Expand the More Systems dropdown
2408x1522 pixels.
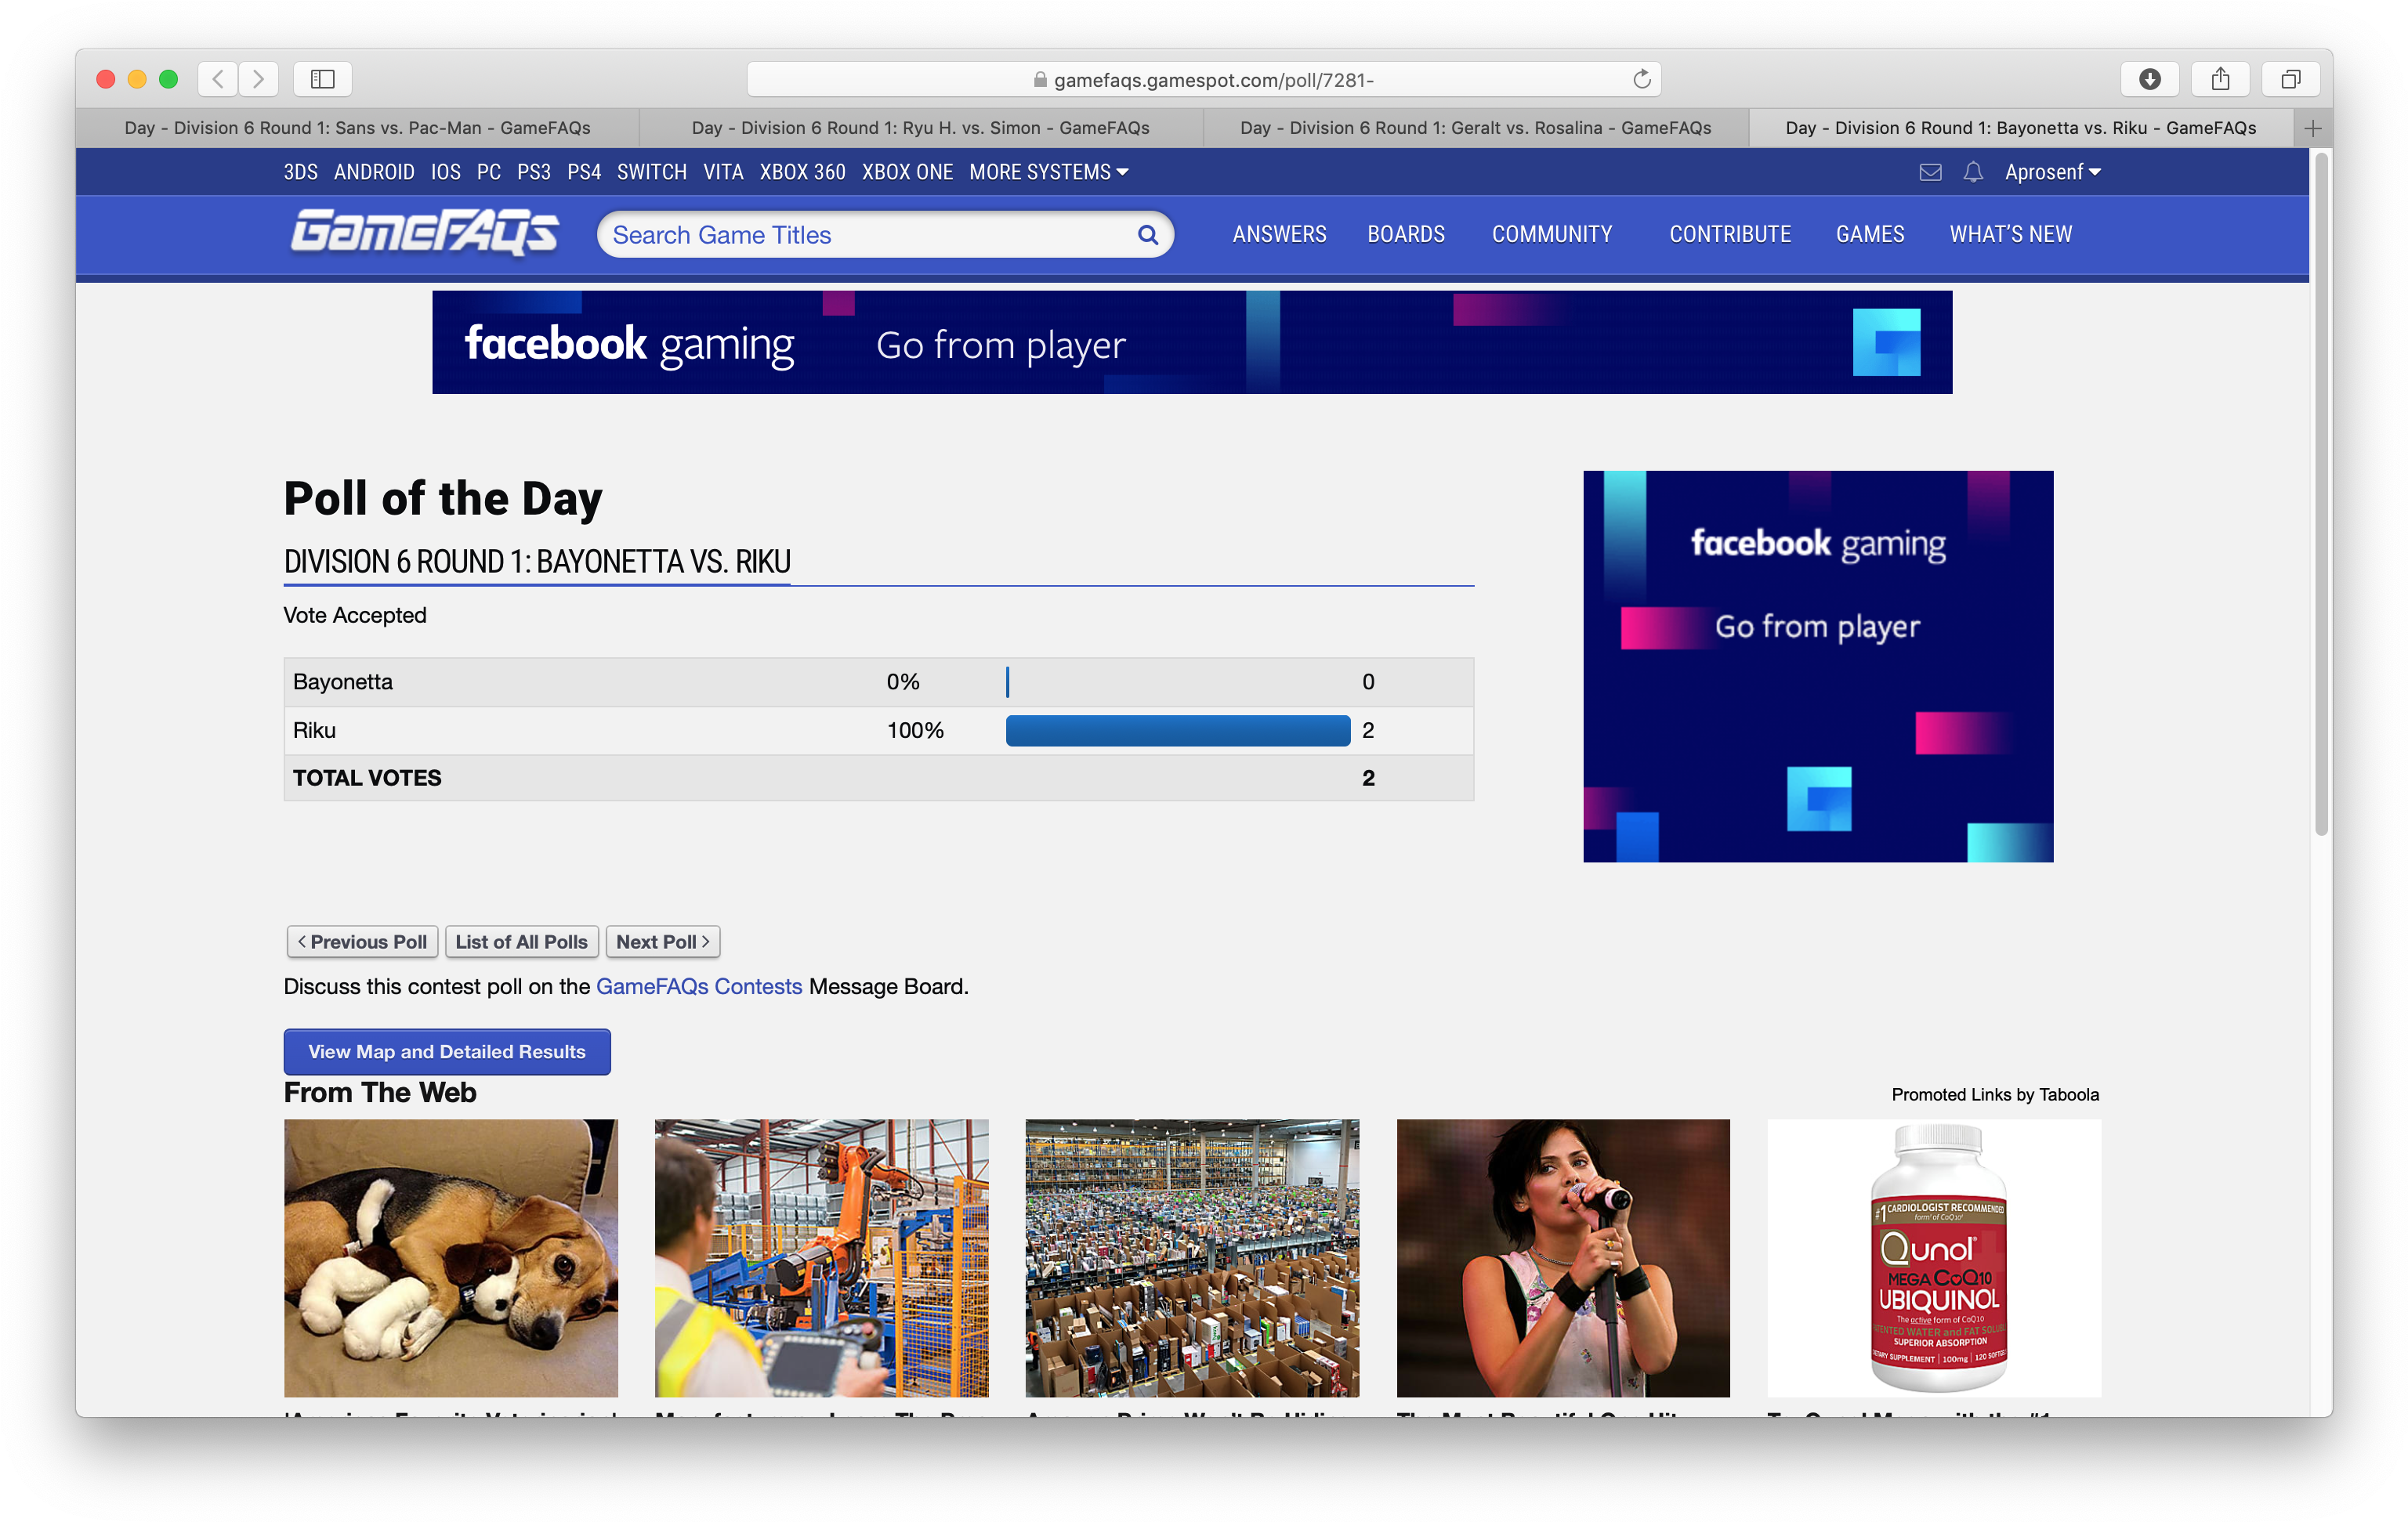(1048, 172)
